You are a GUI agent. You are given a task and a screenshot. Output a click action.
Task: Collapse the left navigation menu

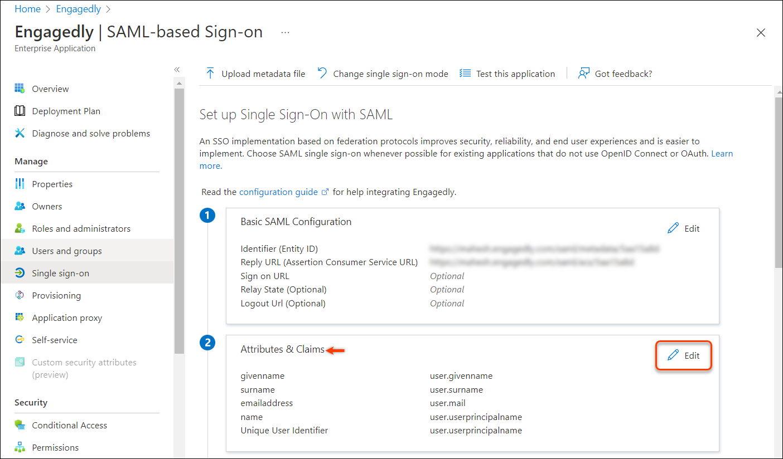coord(177,70)
